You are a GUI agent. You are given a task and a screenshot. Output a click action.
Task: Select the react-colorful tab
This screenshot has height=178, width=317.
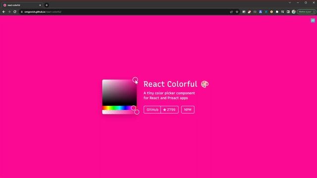click(22, 5)
